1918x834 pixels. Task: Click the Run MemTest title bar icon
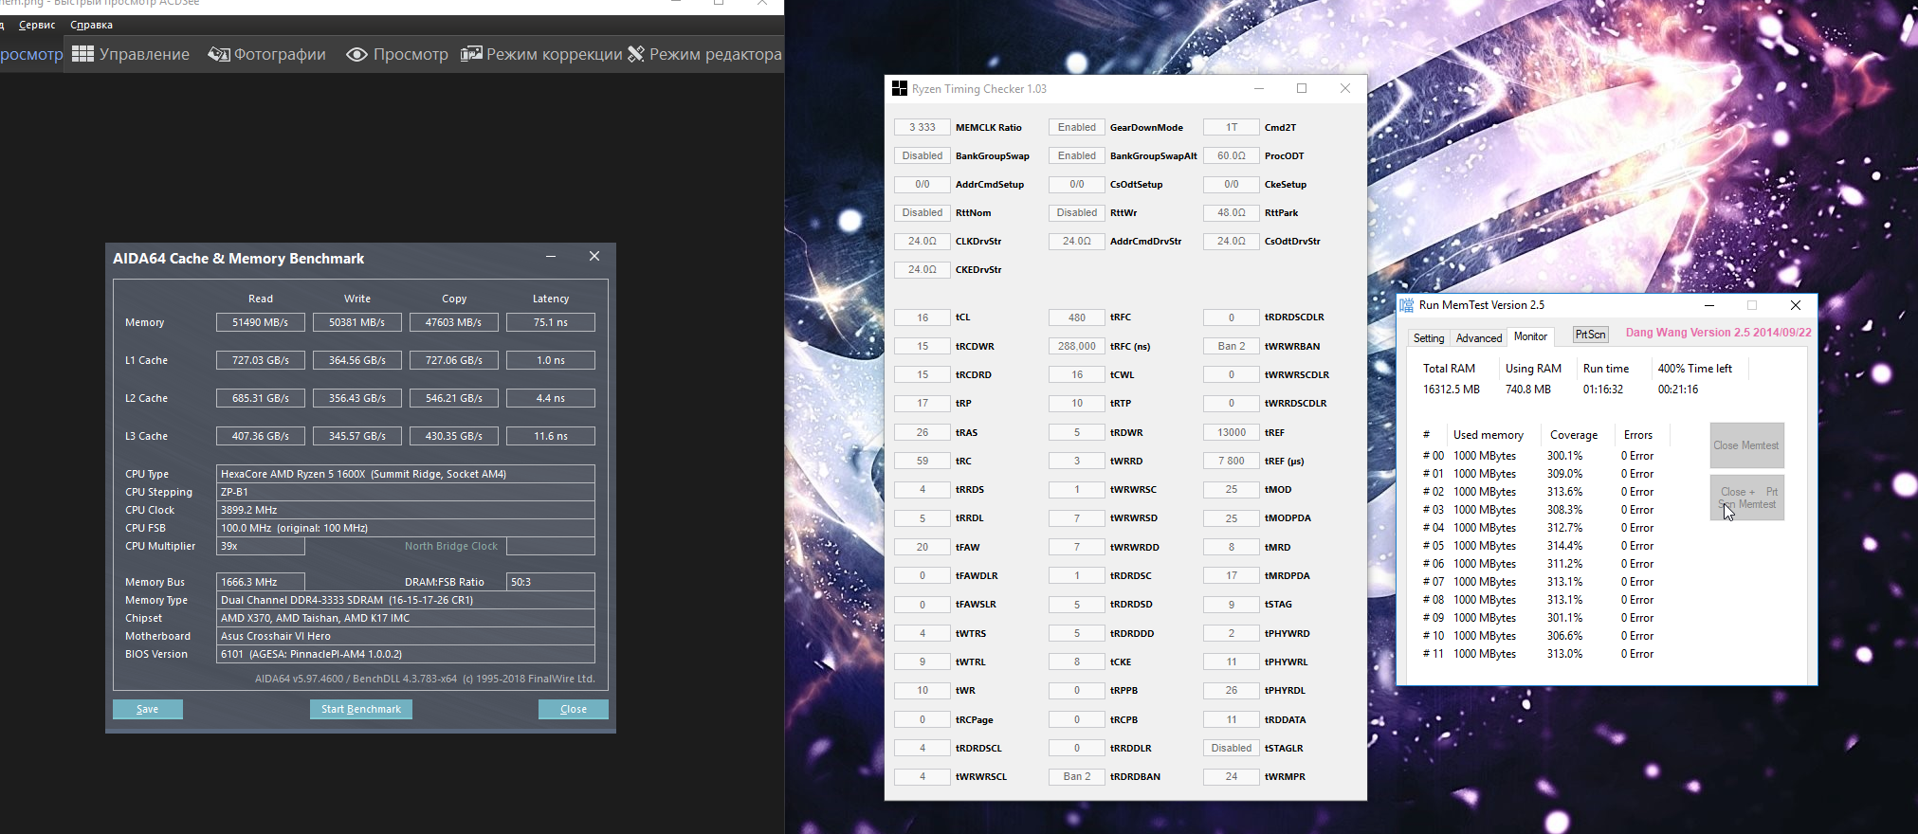click(1407, 305)
